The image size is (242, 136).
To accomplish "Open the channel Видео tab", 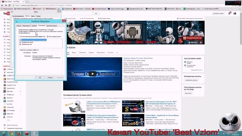I will click(74, 53).
